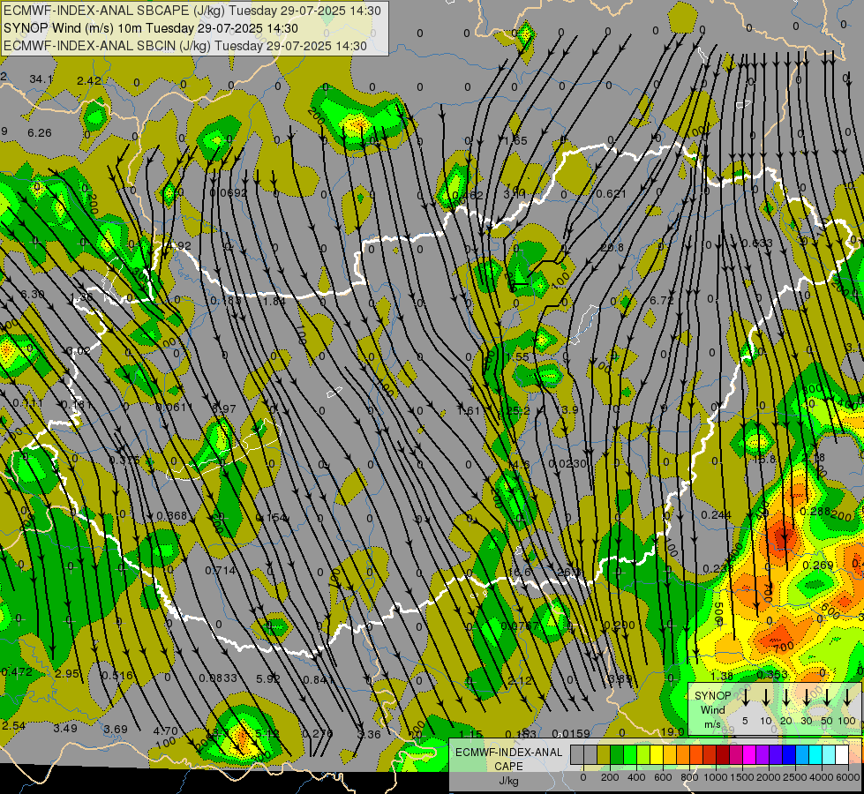Click the 4.70 value on the map
Screen dimensions: 864x794
pos(165,731)
